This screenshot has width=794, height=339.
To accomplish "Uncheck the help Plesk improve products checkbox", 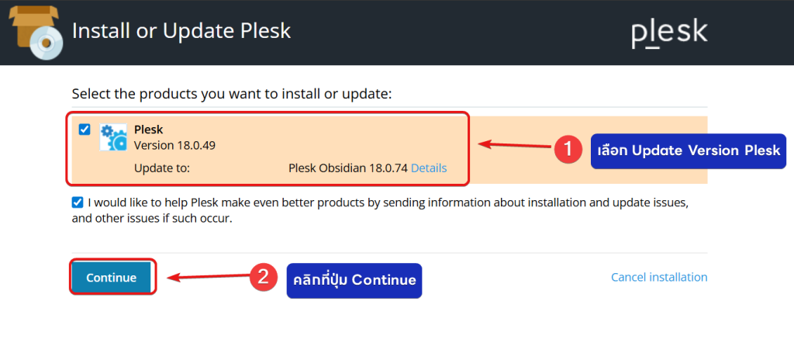I will [78, 202].
